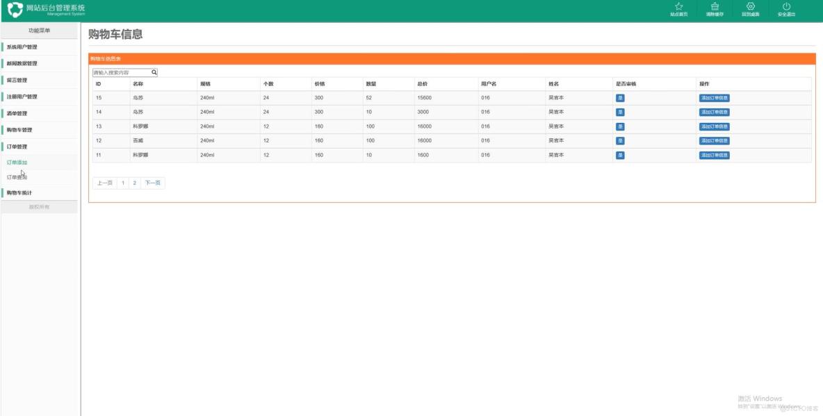Go to pagination page 2
823x416 pixels.
134,183
